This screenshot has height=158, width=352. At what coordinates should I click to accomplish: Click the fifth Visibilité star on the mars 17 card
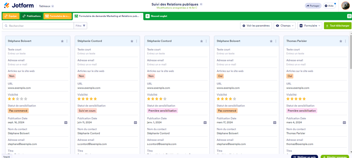click(234, 99)
